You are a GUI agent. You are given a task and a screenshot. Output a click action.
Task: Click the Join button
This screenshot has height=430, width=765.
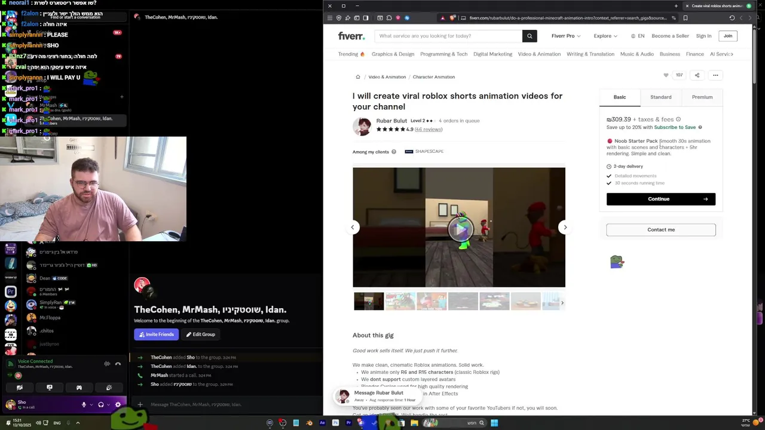pos(728,36)
